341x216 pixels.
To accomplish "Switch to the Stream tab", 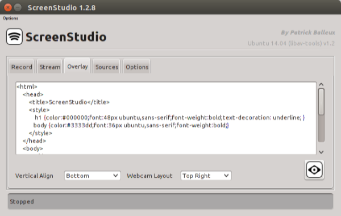I will (x=50, y=67).
